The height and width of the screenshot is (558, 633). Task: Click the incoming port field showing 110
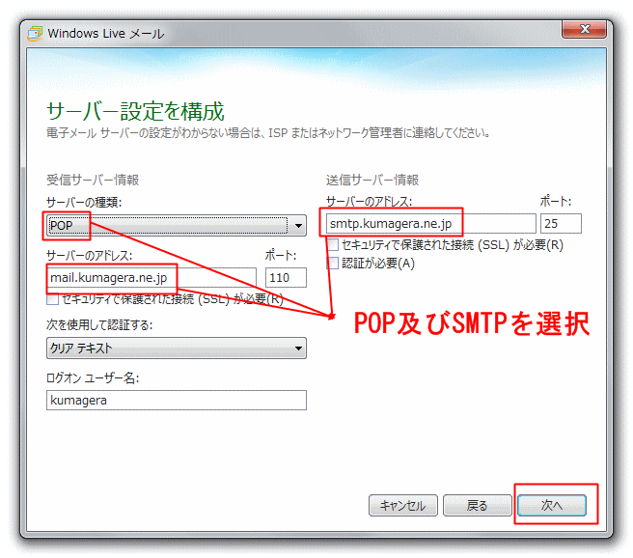286,278
